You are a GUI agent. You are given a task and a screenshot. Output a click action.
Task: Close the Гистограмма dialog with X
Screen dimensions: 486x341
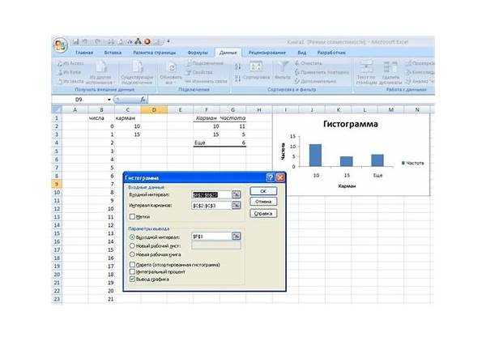(280, 177)
